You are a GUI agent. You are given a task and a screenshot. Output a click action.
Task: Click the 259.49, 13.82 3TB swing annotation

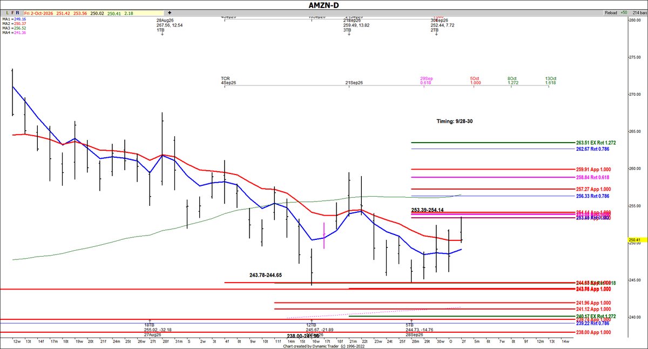pos(357,25)
